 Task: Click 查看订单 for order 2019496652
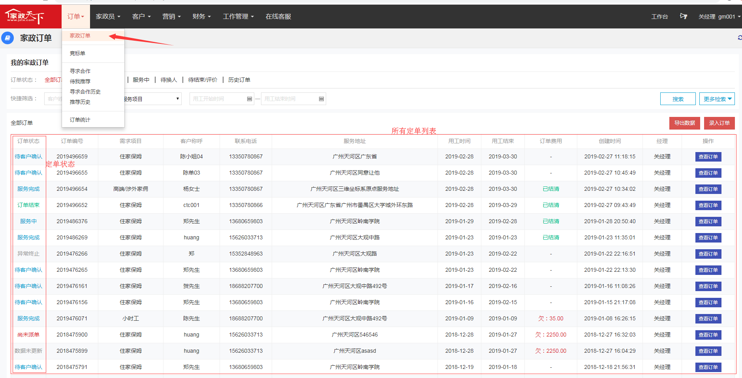point(708,205)
